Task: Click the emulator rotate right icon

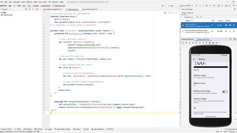Action: pyautogui.click(x=196, y=43)
